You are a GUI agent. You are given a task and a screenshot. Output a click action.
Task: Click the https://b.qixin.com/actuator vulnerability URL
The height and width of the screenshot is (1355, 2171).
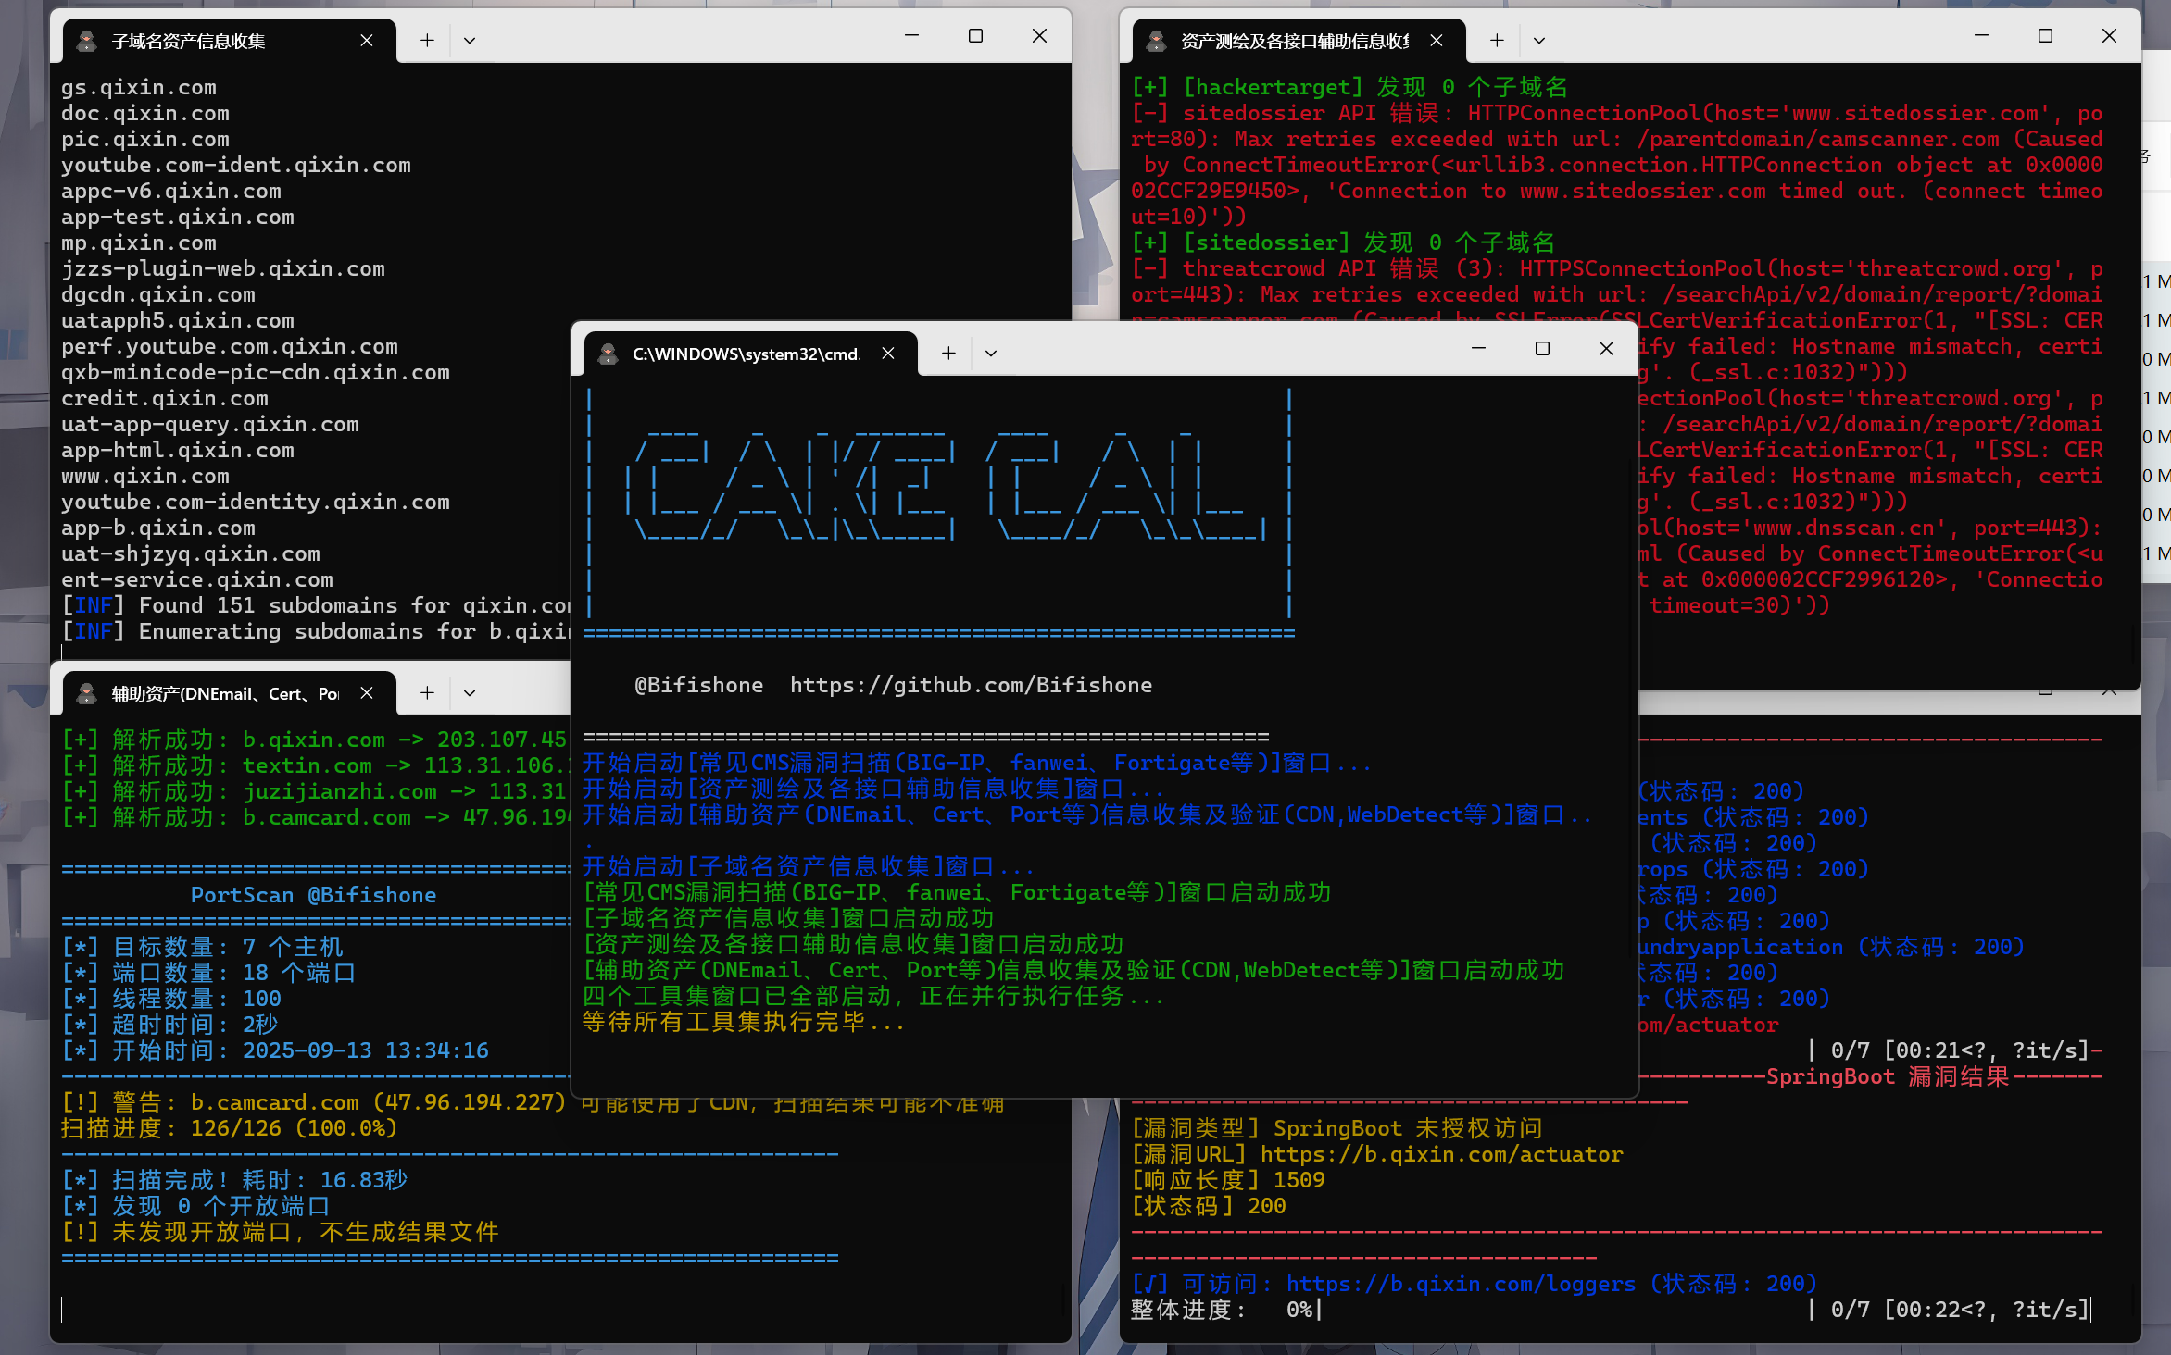tap(1441, 1154)
